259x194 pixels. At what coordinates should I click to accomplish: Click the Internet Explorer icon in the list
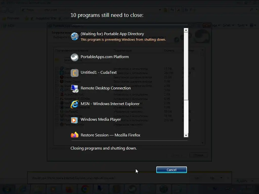75,104
